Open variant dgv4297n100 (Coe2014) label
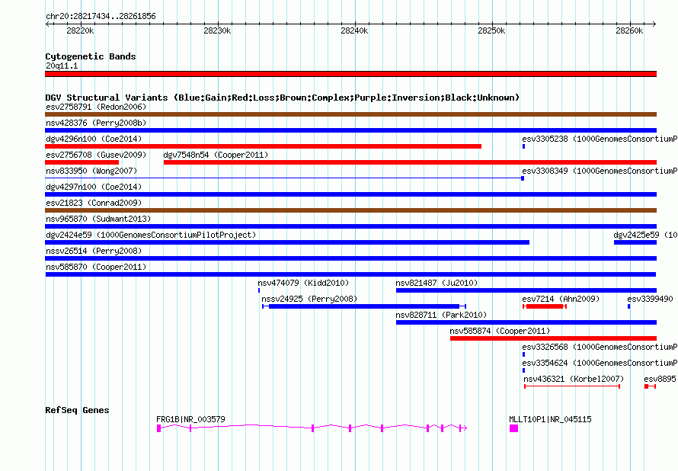This screenshot has height=471, width=678. point(94,187)
